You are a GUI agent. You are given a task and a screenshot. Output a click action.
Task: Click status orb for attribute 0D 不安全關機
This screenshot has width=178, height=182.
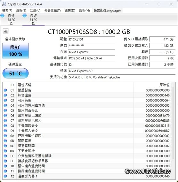[x=5, y=151]
